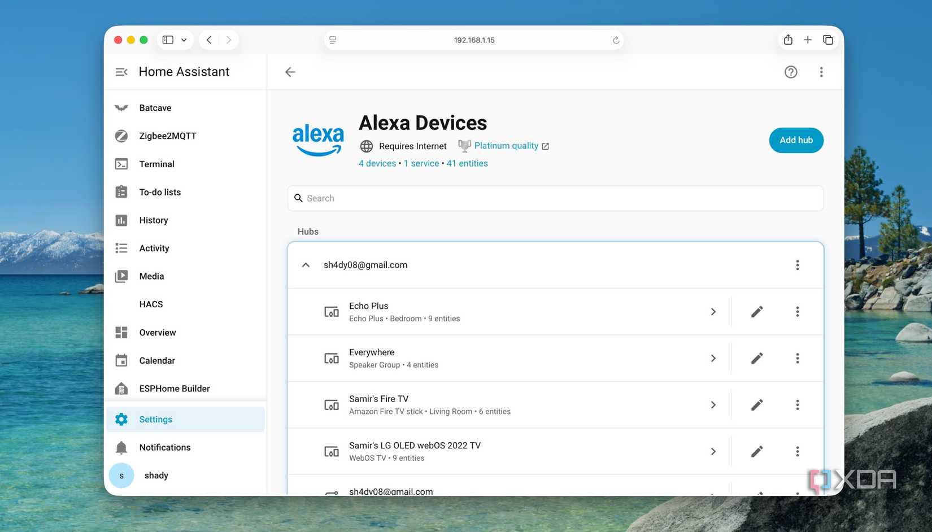Screen dimensions: 932x532
Task: Collapse the sh4dy08@gmail.com hub
Action: point(306,265)
